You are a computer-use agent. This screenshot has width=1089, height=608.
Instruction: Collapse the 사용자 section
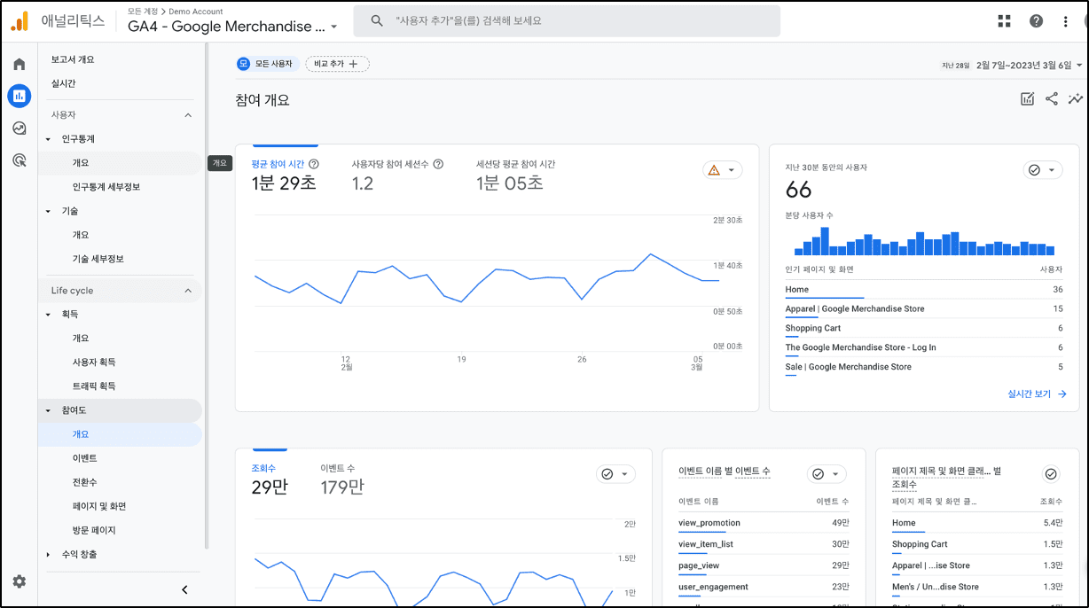(188, 115)
